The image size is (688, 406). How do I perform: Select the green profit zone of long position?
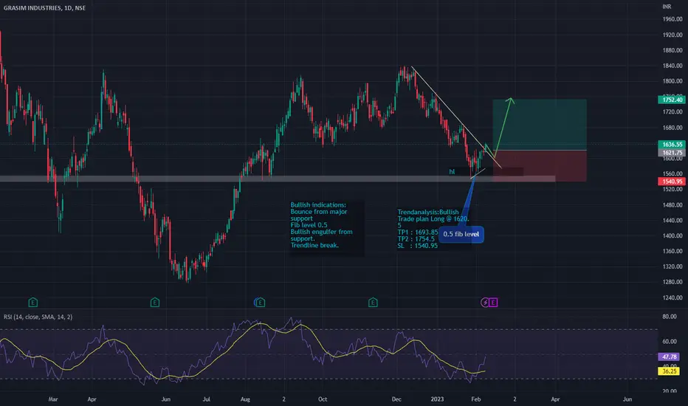click(x=540, y=125)
